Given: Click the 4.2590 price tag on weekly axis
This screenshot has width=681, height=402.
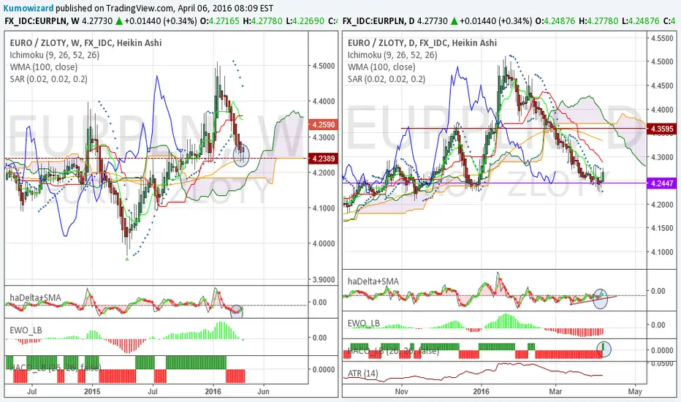Looking at the screenshot, I should (323, 125).
